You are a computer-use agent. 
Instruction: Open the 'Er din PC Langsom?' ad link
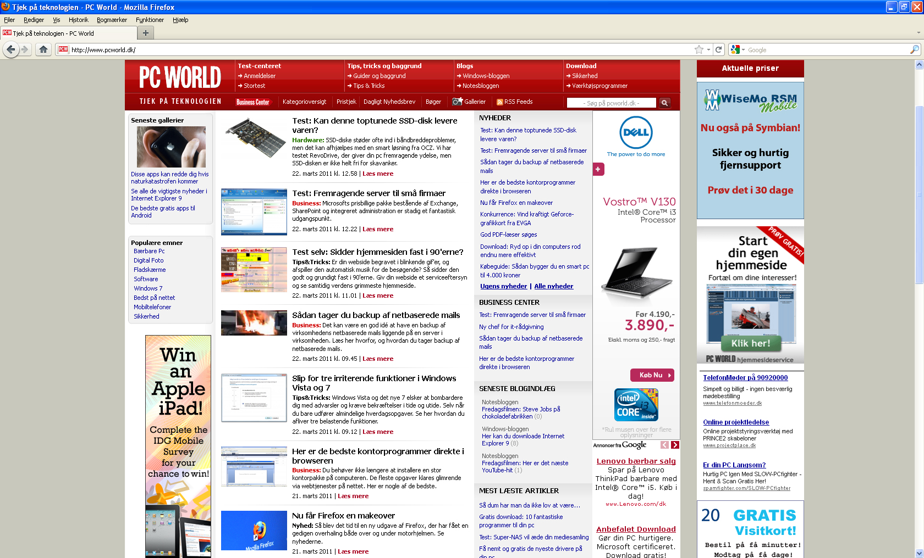[x=734, y=465]
